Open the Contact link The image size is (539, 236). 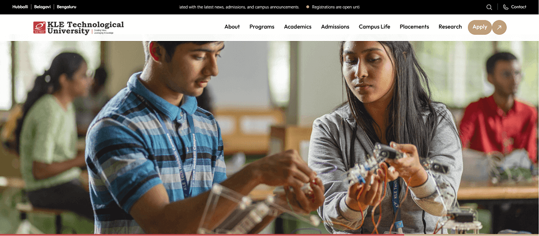tap(518, 7)
